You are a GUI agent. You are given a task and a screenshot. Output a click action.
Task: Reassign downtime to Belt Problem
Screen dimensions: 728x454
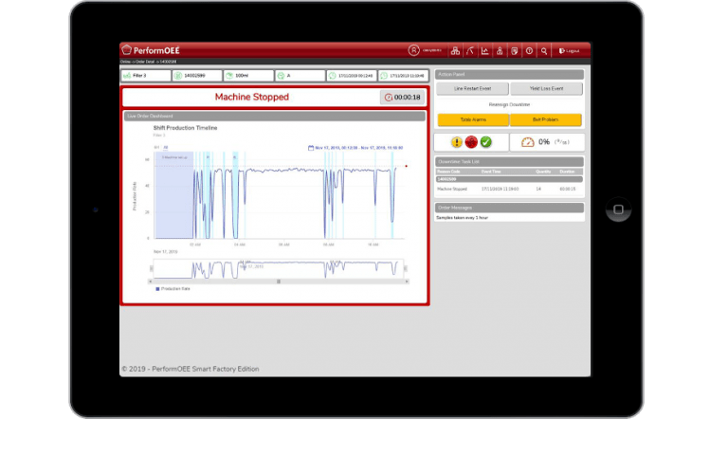[x=546, y=119]
